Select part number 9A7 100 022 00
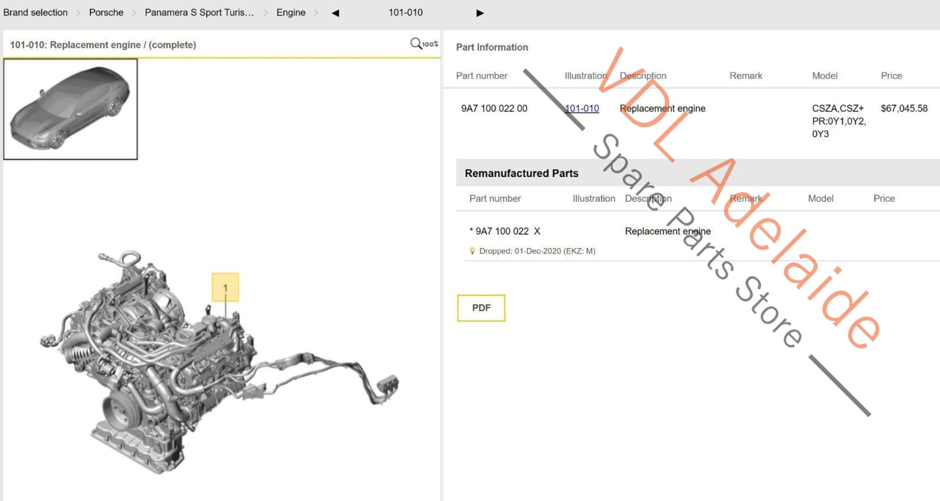This screenshot has height=501, width=940. (494, 109)
